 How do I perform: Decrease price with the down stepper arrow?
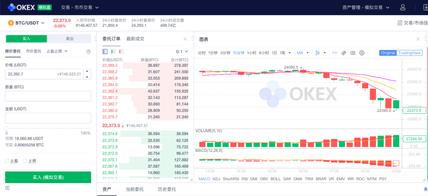[87, 77]
